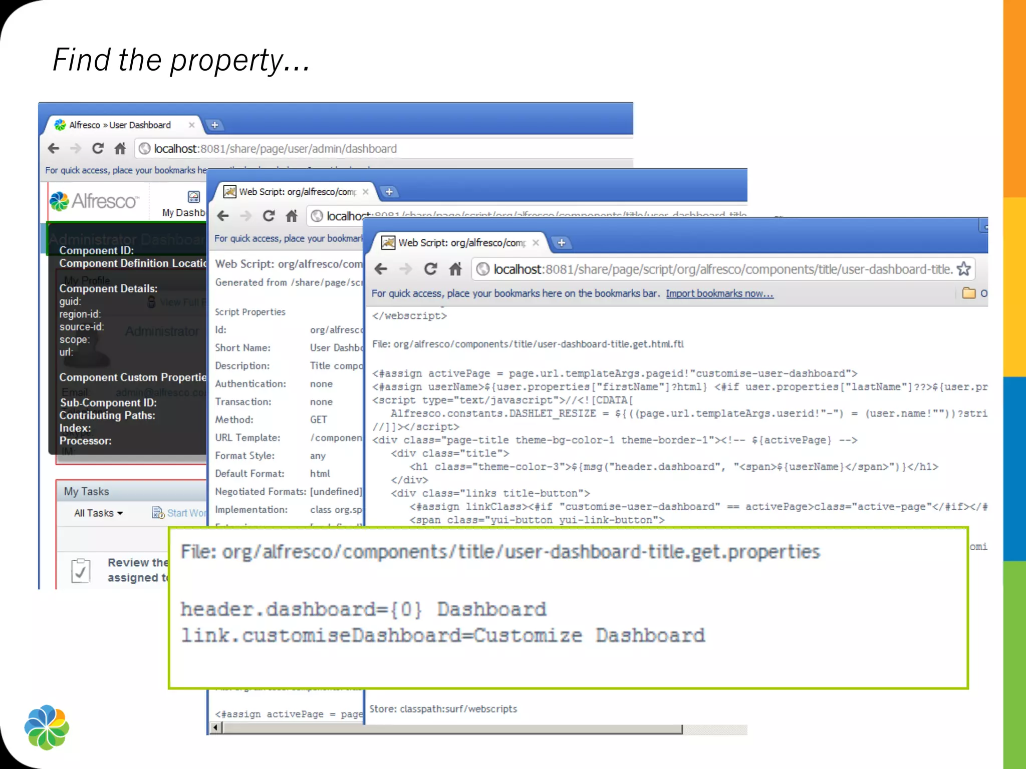This screenshot has height=769, width=1026.
Task: Click the user-dashboard-title.get.properties file line
Action: [x=500, y=552]
